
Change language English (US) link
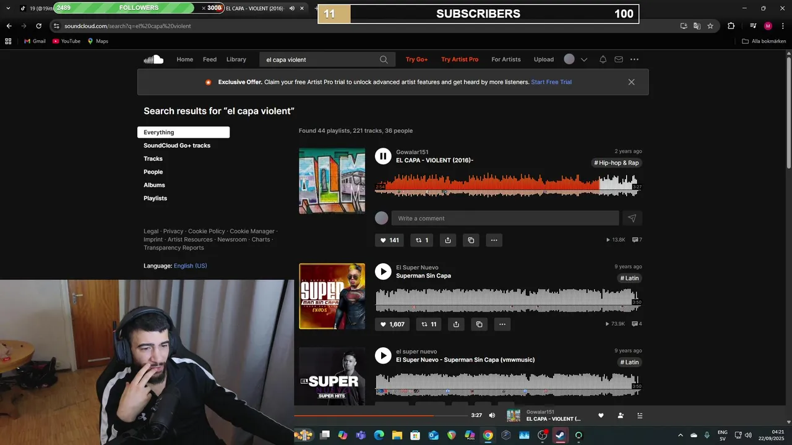pyautogui.click(x=191, y=266)
